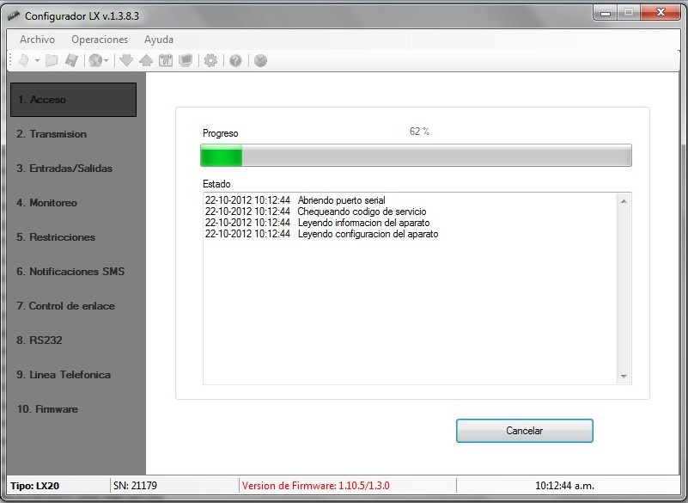Viewport: 688px width, 503px height.
Task: Click the Progreso label
Action: [220, 133]
